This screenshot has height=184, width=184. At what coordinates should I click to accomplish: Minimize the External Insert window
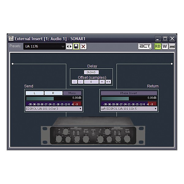pyautogui.click(x=158, y=39)
